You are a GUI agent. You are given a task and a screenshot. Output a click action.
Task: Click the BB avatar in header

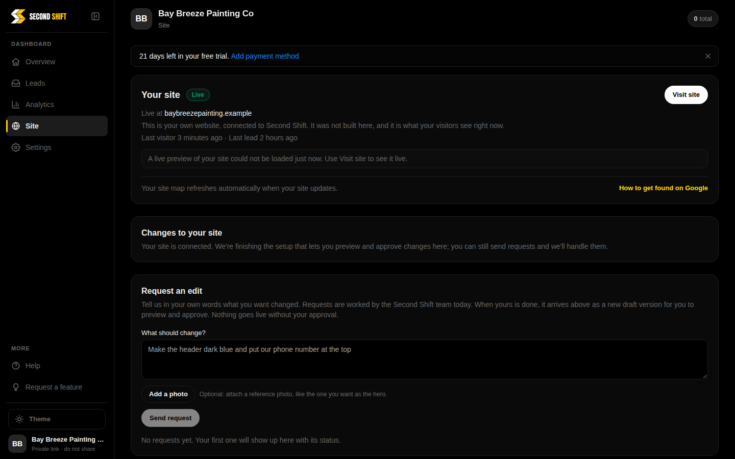[141, 19]
